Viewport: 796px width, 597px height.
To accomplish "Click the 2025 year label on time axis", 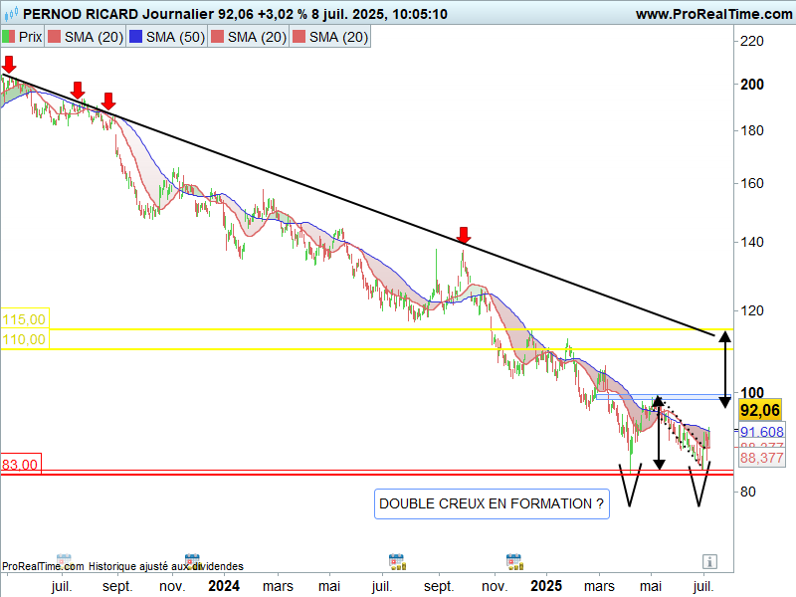I will click(546, 586).
